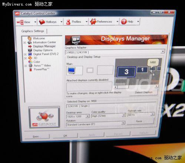
Task: Open the Profiles toolbar menu
Action: click(76, 22)
